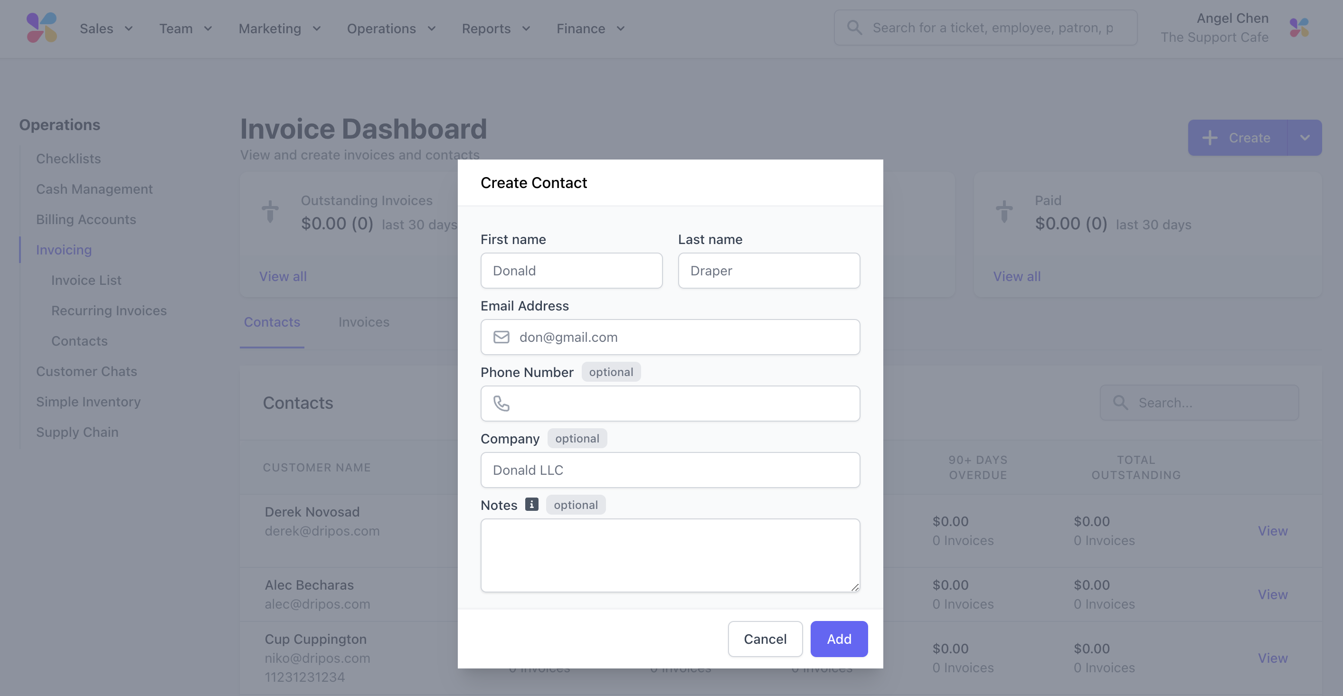The image size is (1343, 696).
Task: Open Checklists in the Operations sidebar
Action: tap(68, 159)
